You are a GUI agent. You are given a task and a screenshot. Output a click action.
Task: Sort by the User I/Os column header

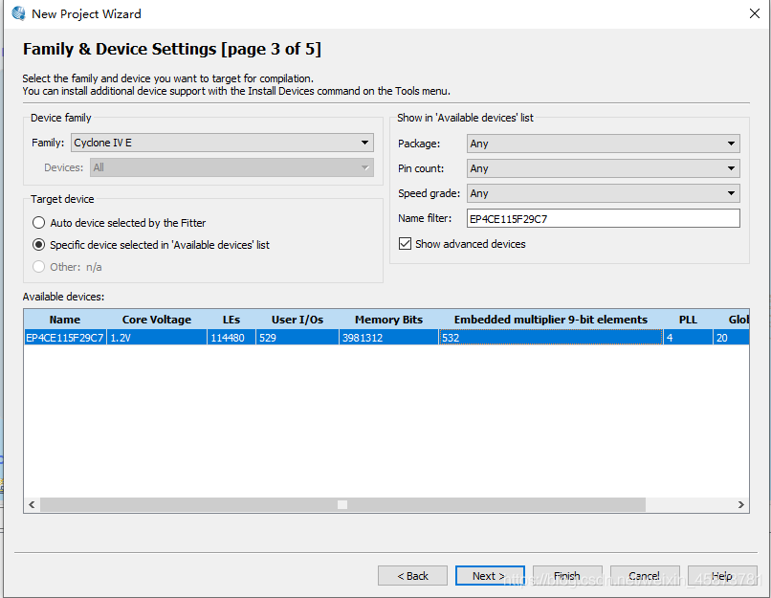click(297, 320)
